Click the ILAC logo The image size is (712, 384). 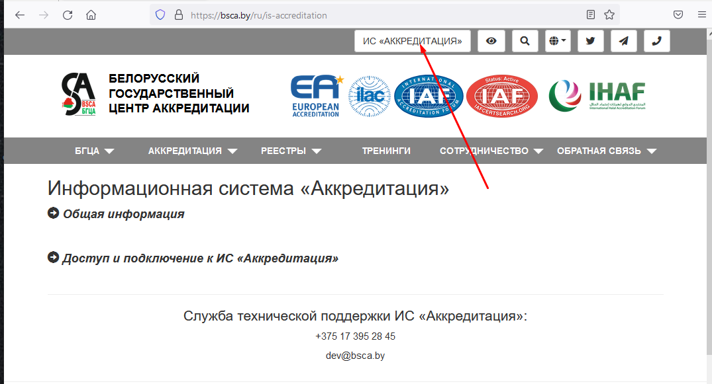[370, 96]
